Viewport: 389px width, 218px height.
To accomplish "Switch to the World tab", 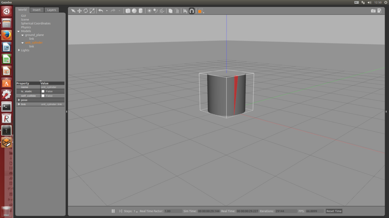I will click(22, 9).
